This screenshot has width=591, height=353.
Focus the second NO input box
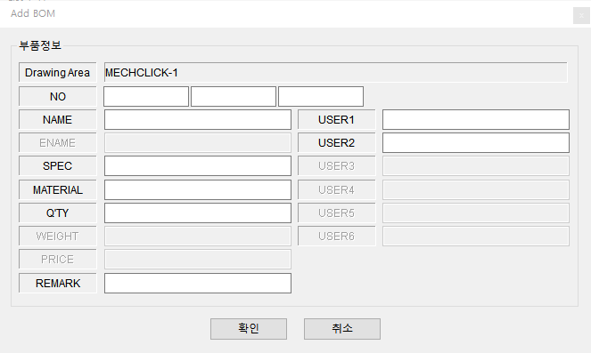234,97
